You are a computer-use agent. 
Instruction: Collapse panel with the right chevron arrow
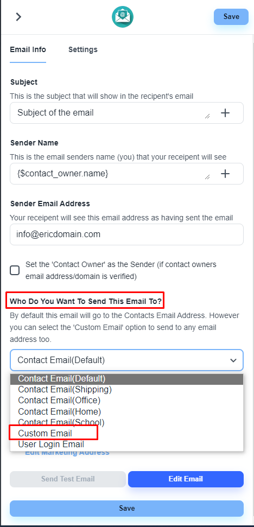click(18, 16)
